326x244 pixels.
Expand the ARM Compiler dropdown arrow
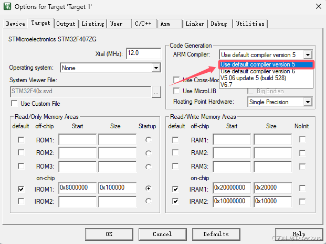(x=308, y=55)
